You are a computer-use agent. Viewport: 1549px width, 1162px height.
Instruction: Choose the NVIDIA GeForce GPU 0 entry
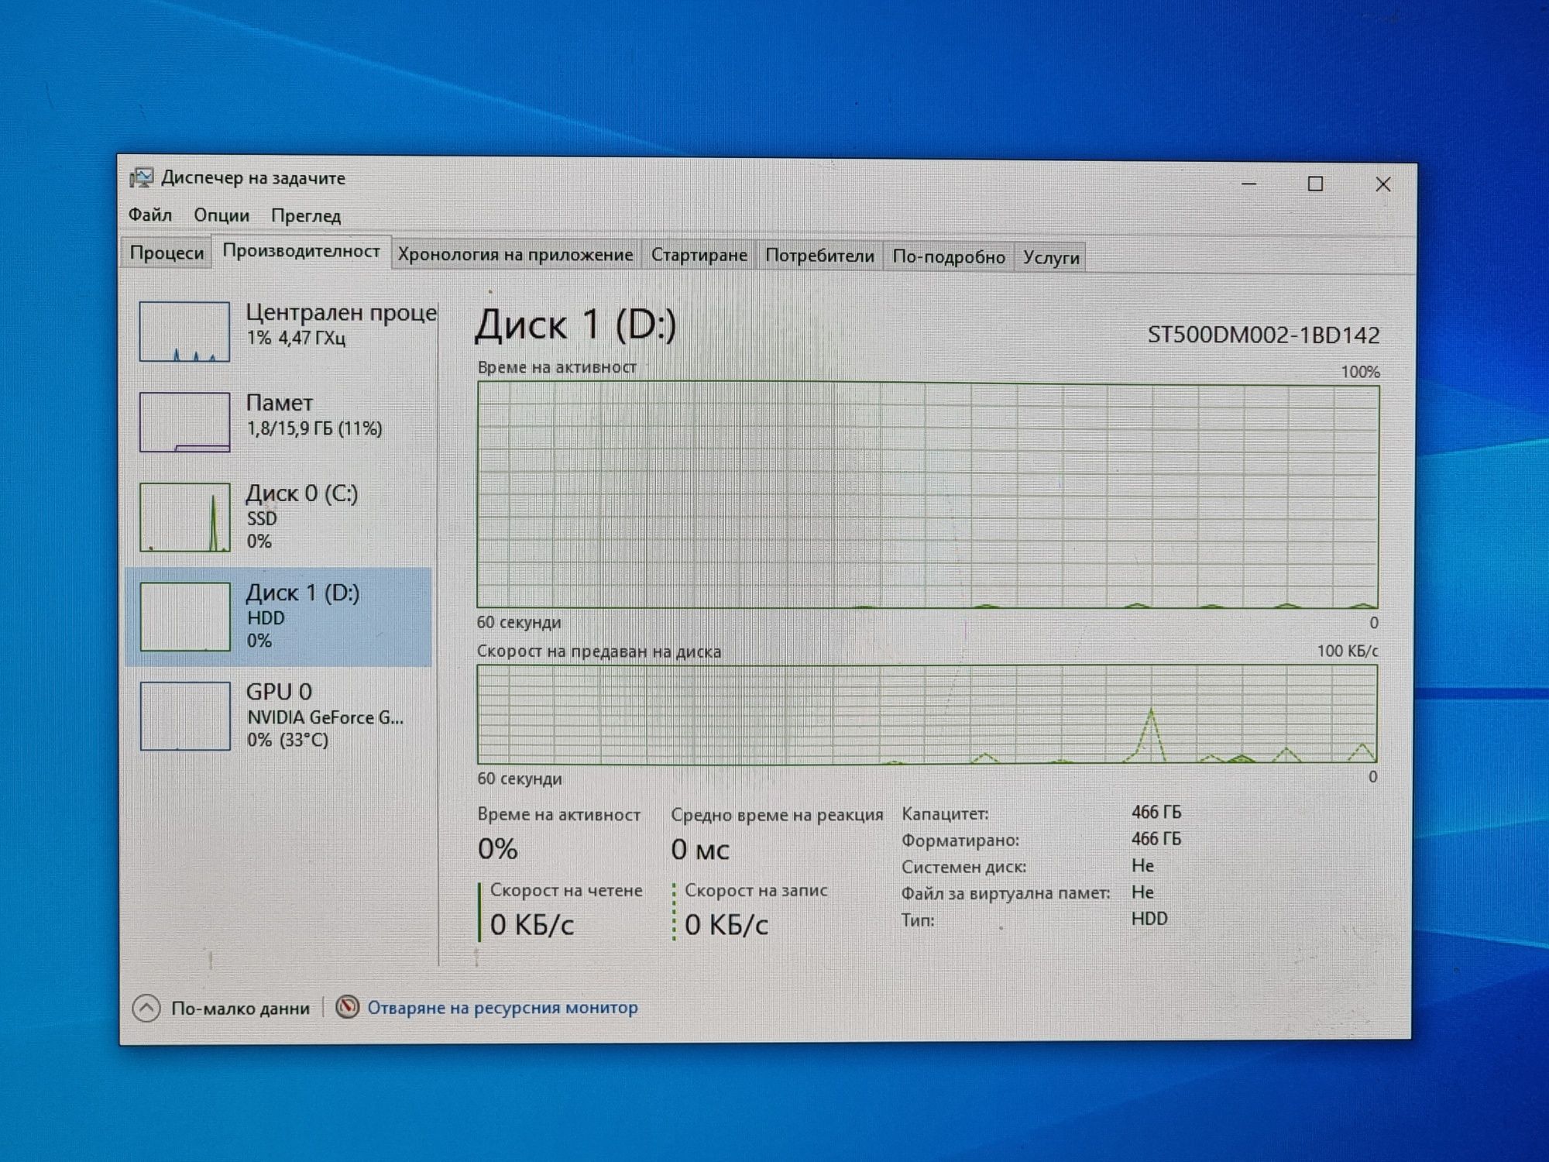[280, 715]
